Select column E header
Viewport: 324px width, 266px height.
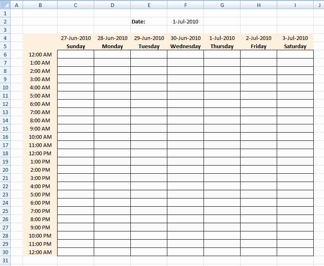pyautogui.click(x=149, y=5)
